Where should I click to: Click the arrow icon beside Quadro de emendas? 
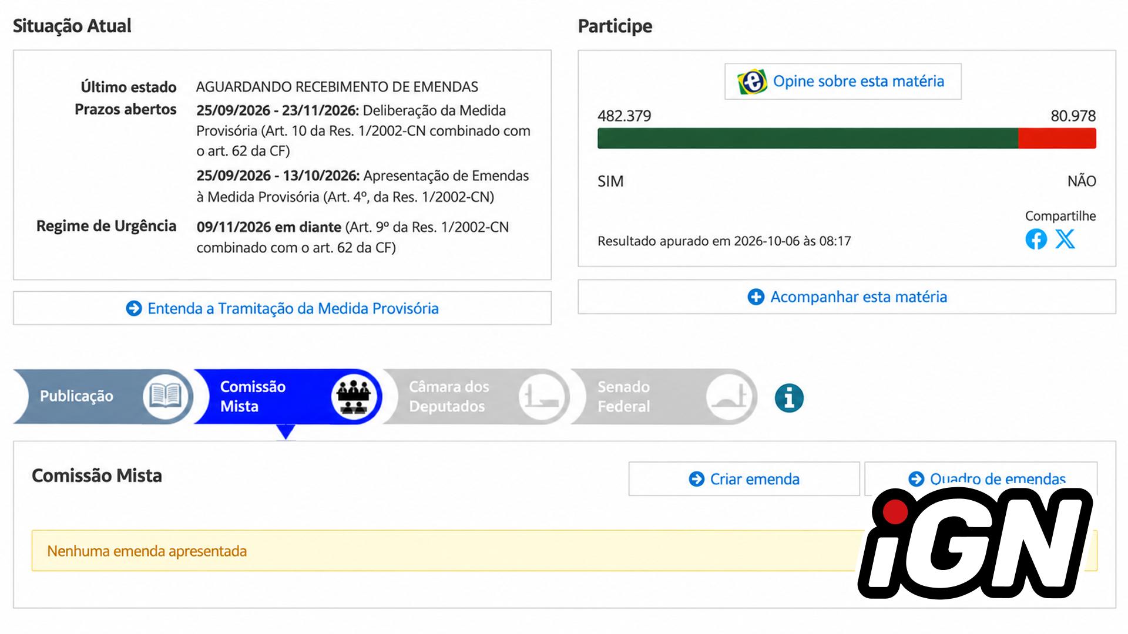[916, 479]
